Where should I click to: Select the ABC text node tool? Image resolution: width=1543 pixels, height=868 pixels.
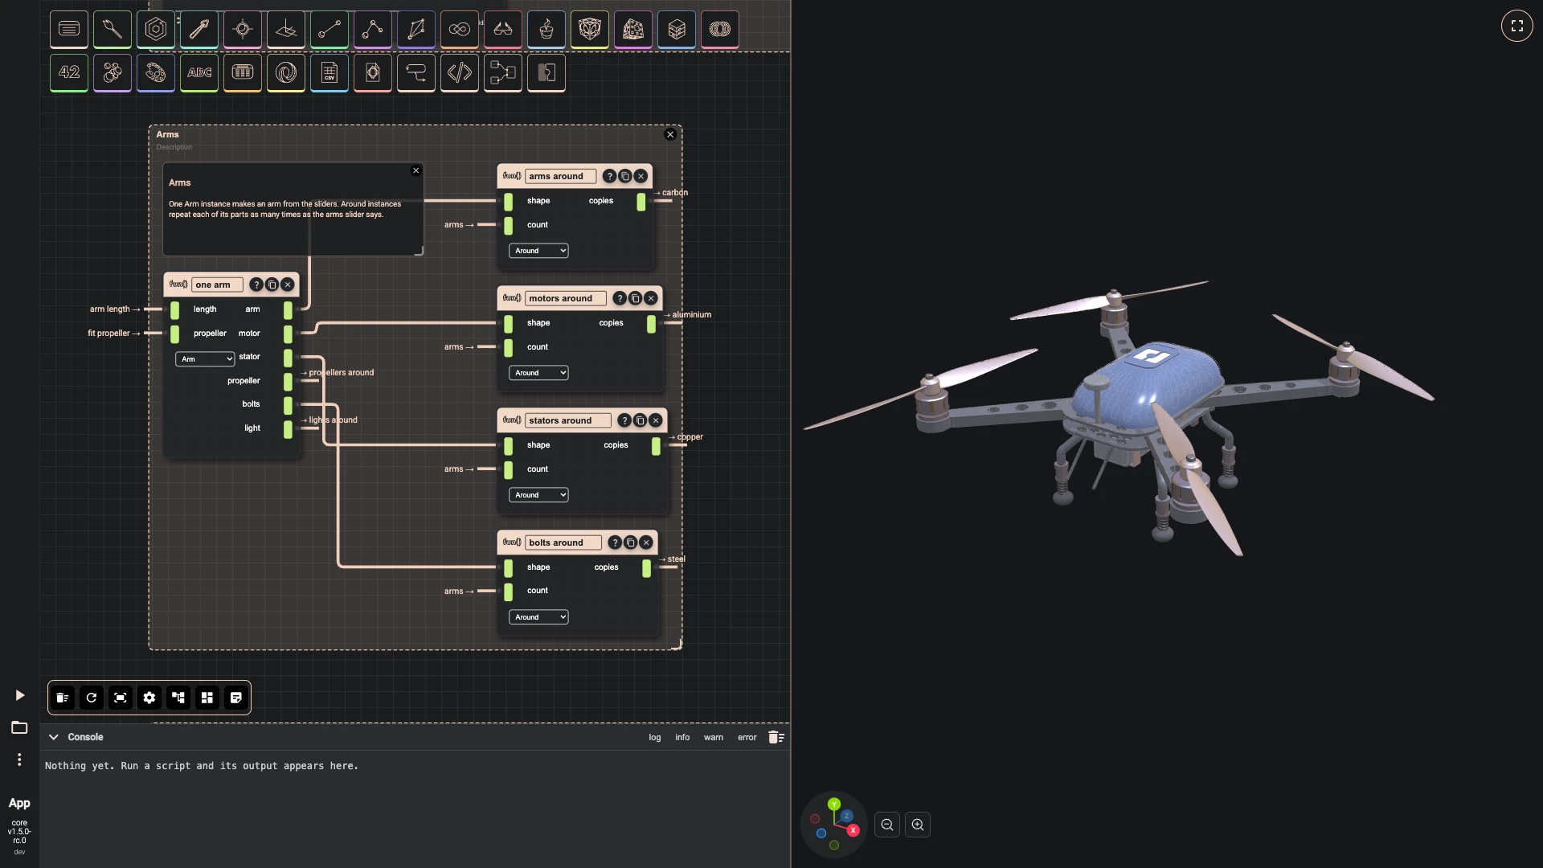click(199, 72)
